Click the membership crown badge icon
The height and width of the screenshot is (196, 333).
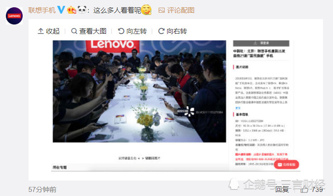[72, 10]
